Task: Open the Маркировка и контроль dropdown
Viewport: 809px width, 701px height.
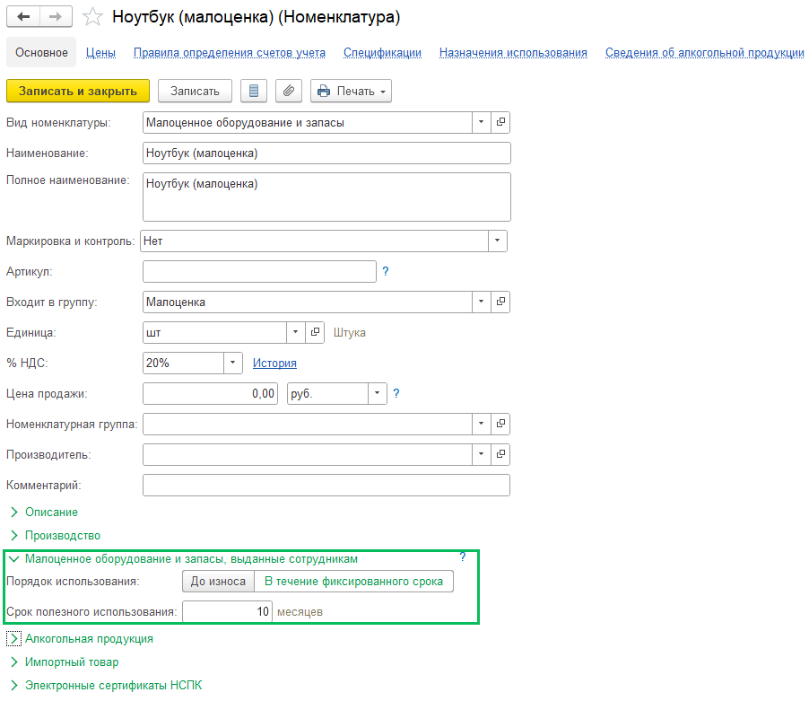Action: [497, 241]
